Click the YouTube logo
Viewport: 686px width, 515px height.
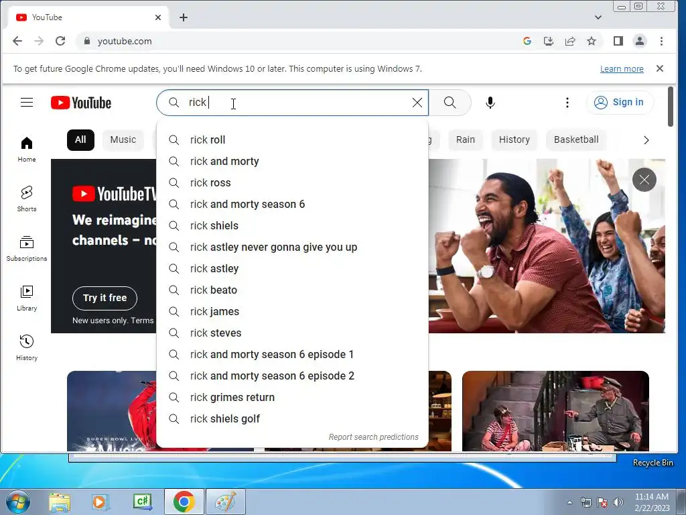(81, 103)
